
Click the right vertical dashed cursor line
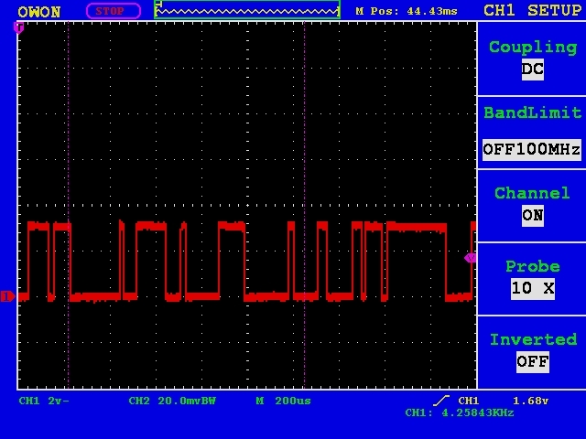click(x=304, y=205)
